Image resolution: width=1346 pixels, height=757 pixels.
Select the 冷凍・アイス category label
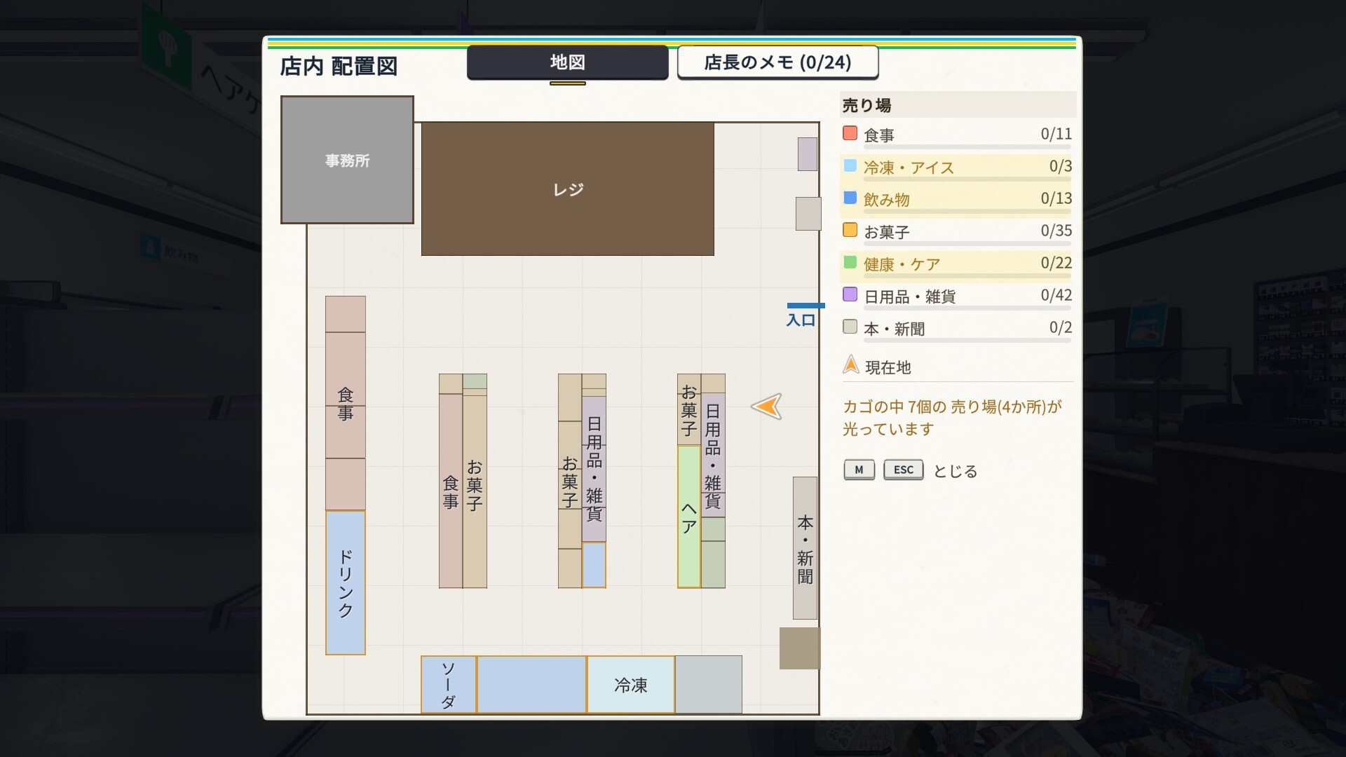(909, 168)
